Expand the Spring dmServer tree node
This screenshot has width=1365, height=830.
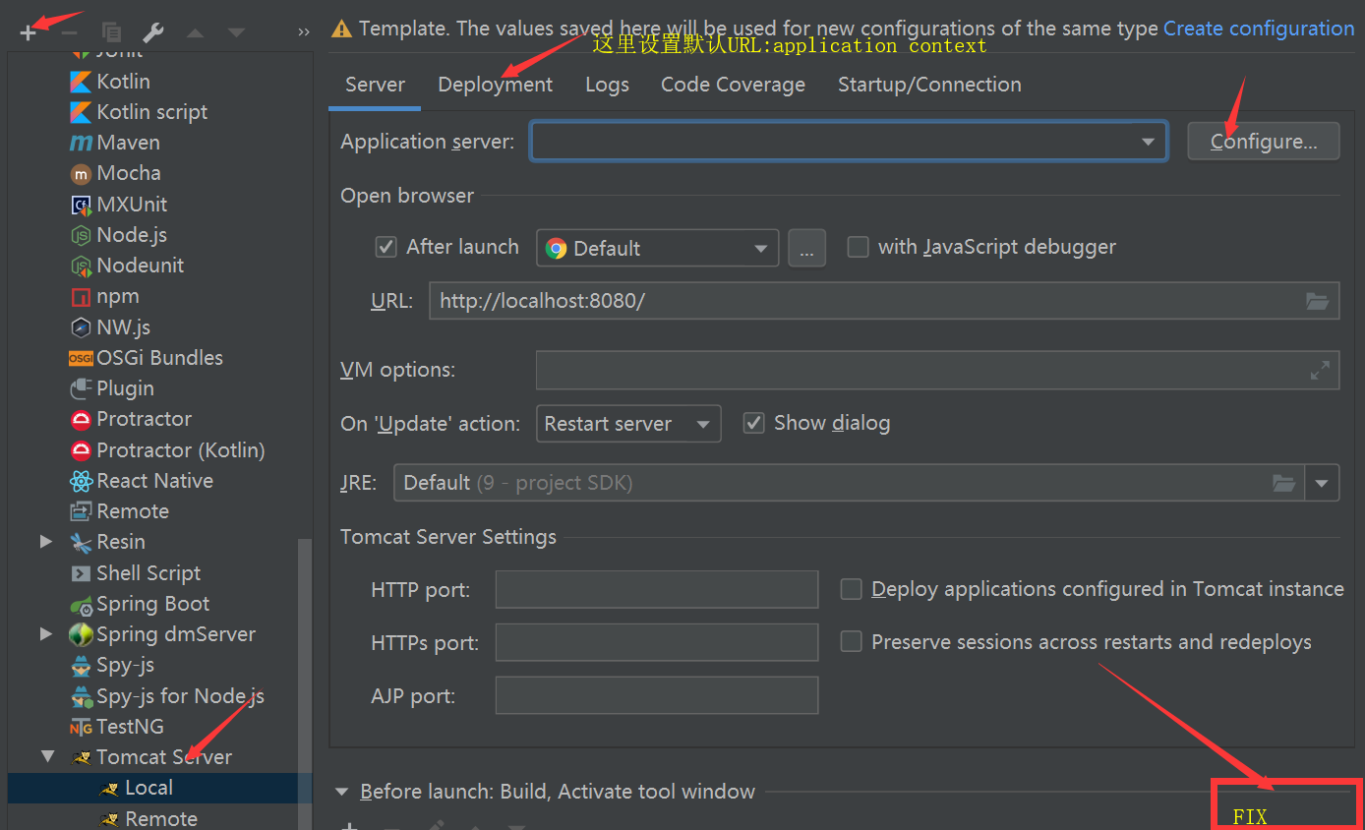pyautogui.click(x=45, y=634)
